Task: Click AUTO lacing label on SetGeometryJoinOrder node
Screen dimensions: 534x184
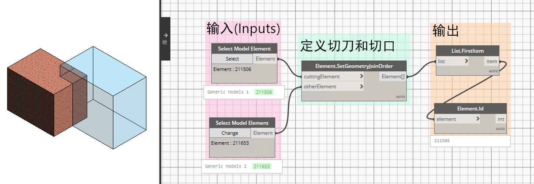Action: [x=400, y=97]
